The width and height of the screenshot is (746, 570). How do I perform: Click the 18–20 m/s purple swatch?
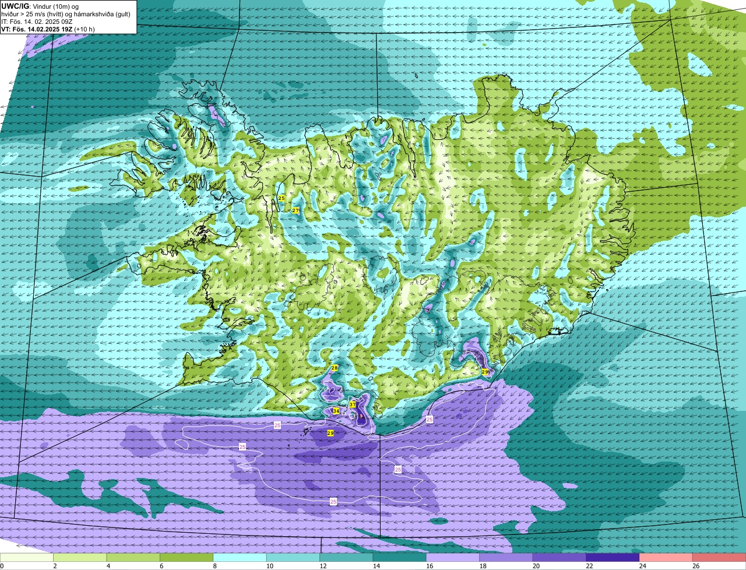pyautogui.click(x=506, y=557)
